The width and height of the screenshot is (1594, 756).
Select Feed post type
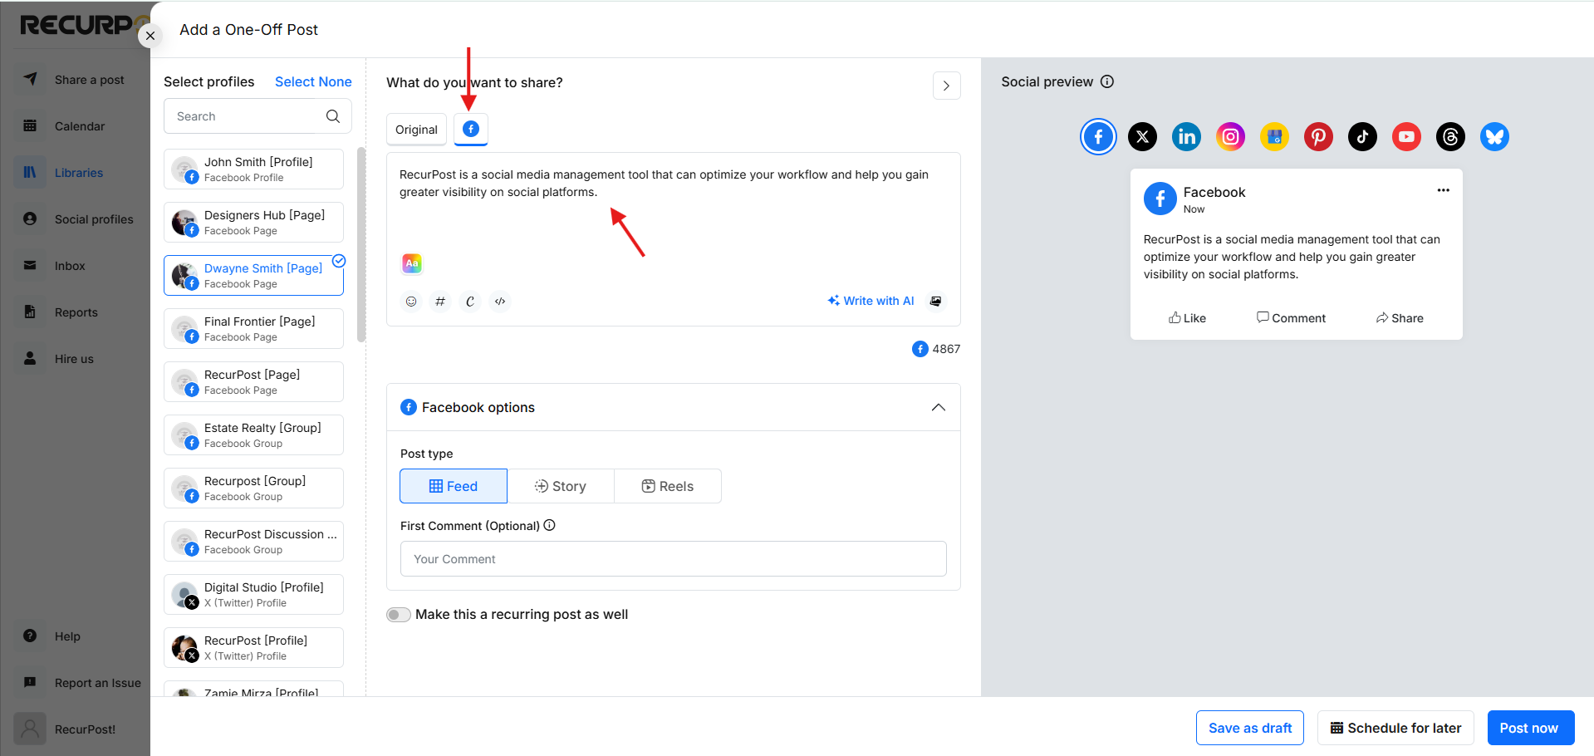(x=454, y=486)
